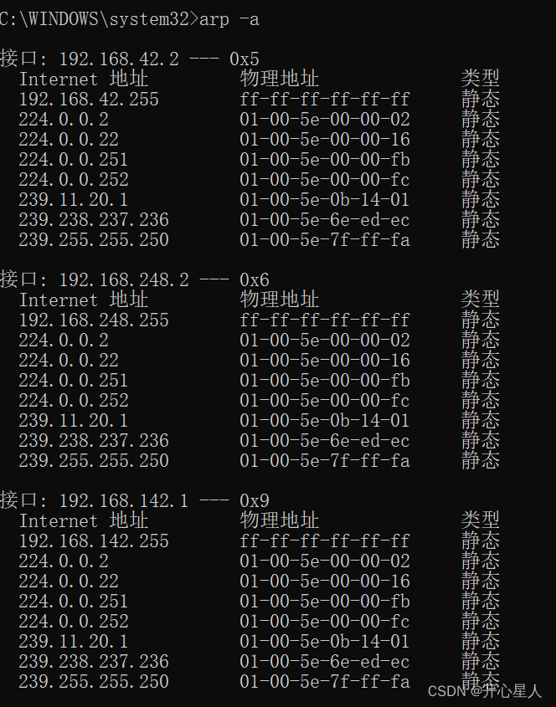Click the ff-ff-ff-ff-ff-ff MAC beside 192.168.42.255
Image resolution: width=556 pixels, height=707 pixels.
point(325,100)
